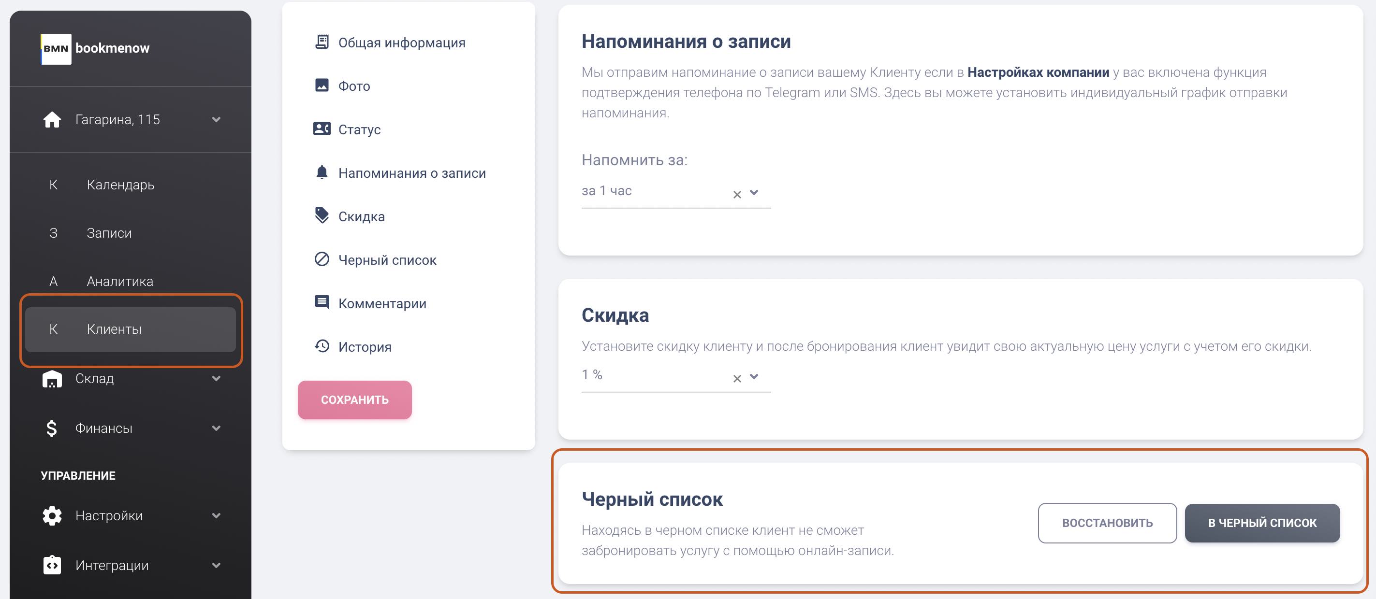This screenshot has height=599, width=1376.
Task: Open the reminder time dropdown arrow
Action: [754, 193]
